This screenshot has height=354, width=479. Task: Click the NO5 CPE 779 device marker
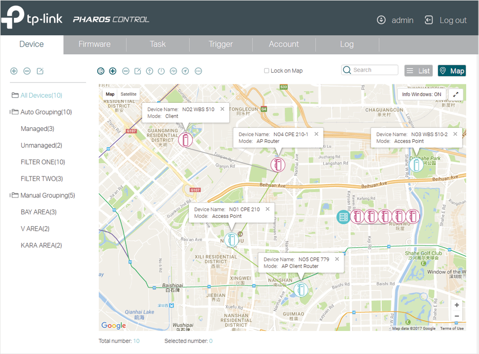pyautogui.click(x=301, y=290)
